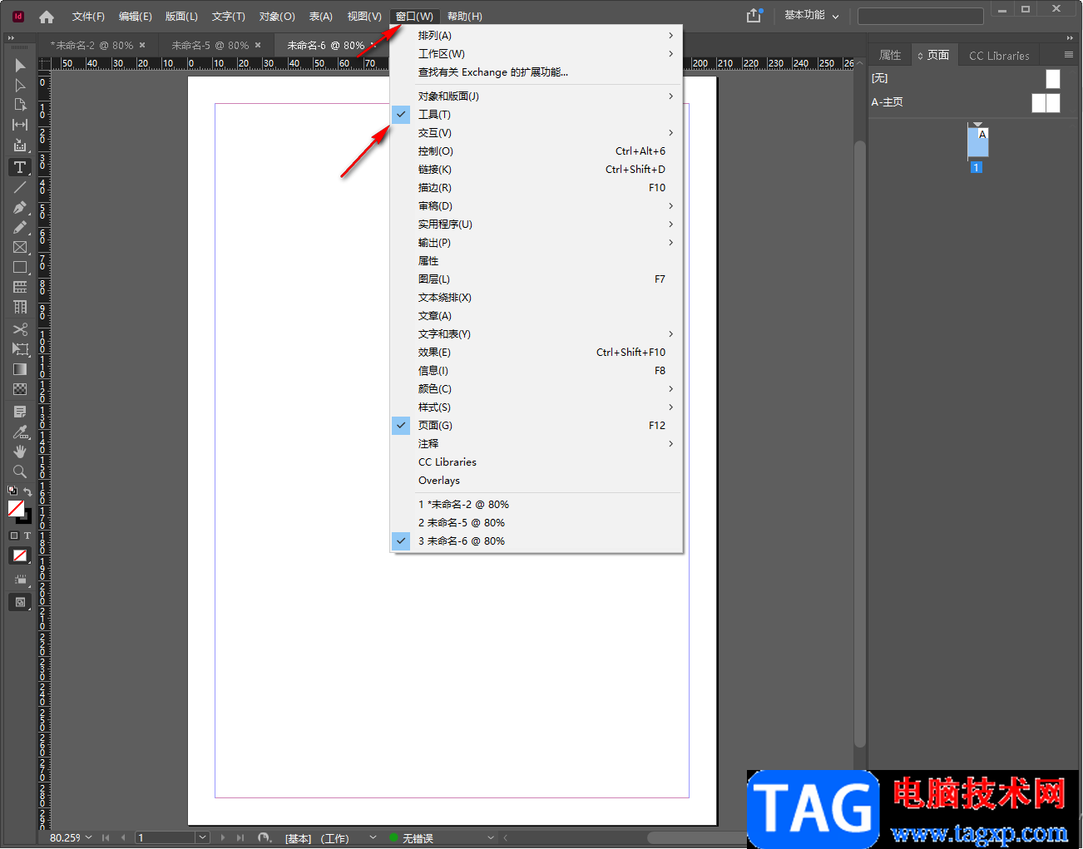Expand the 排列(A) submenu
Screen dimensions: 1083x849
click(x=537, y=36)
